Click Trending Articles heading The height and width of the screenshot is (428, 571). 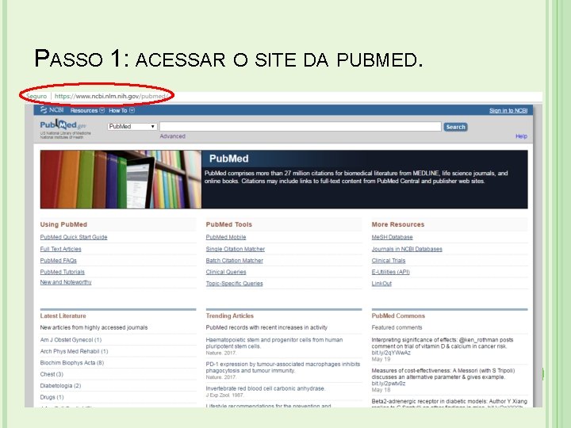[x=229, y=316]
